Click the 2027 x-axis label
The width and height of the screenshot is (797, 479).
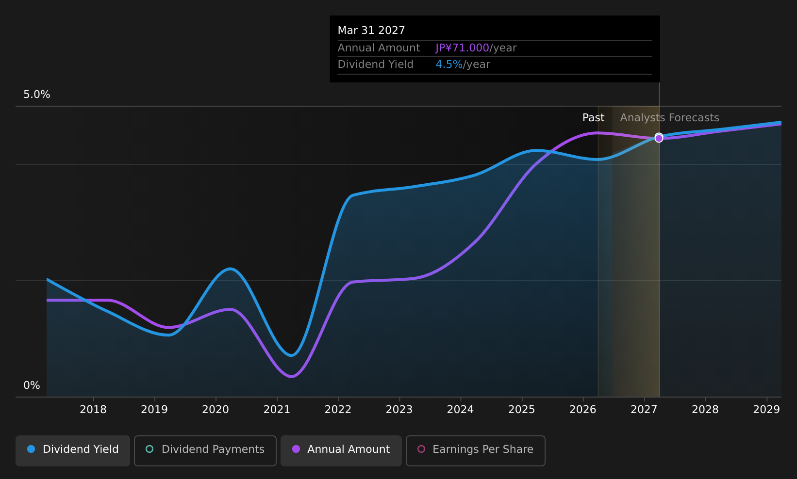(644, 410)
